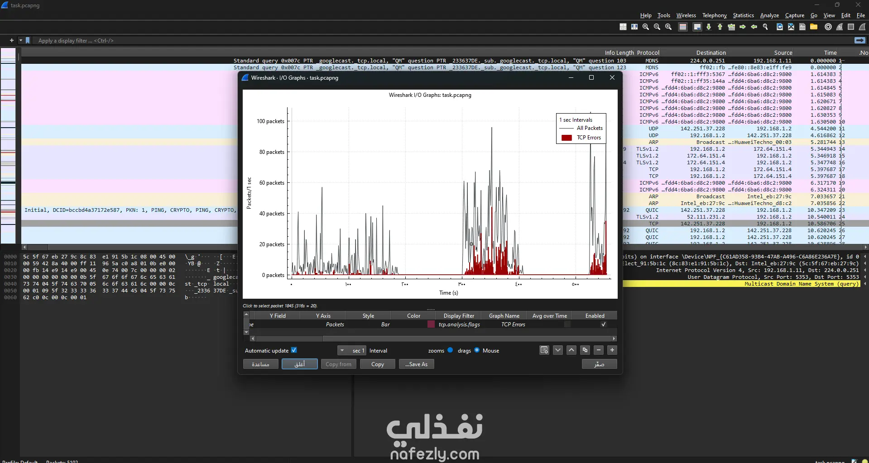Screen dimensions: 869x463
Task: Select the Mouse drags radio button
Action: 477,350
